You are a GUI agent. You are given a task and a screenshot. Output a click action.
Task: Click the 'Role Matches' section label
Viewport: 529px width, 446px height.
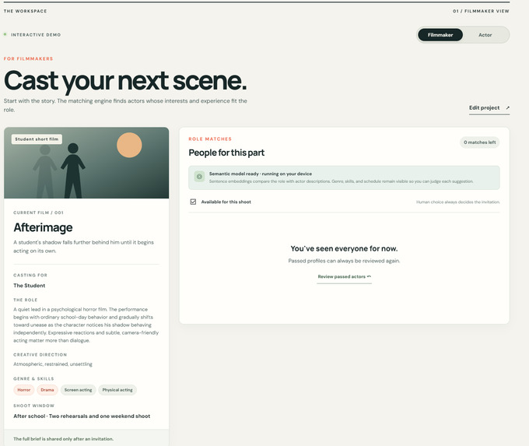tap(210, 139)
